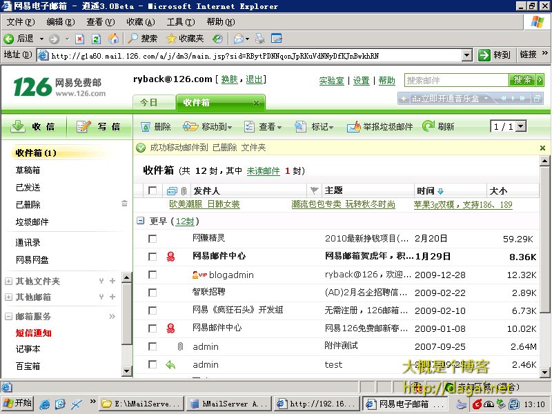Click the 未读邮件 unread link
Viewport: 552px width, 414px height.
(x=263, y=171)
